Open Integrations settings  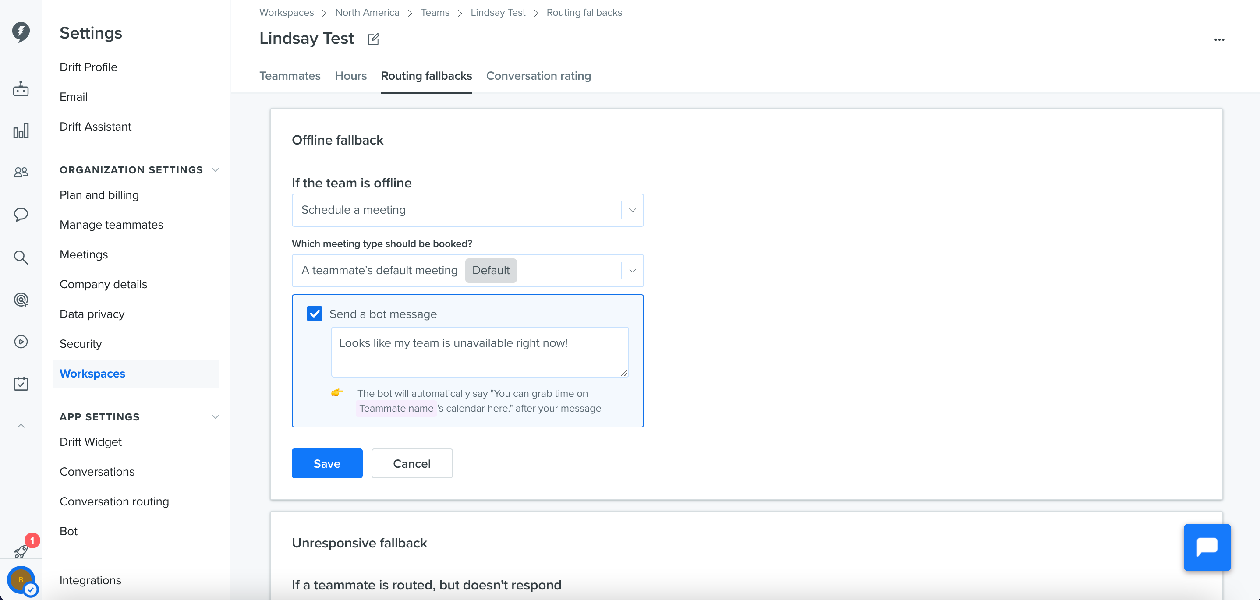click(91, 580)
